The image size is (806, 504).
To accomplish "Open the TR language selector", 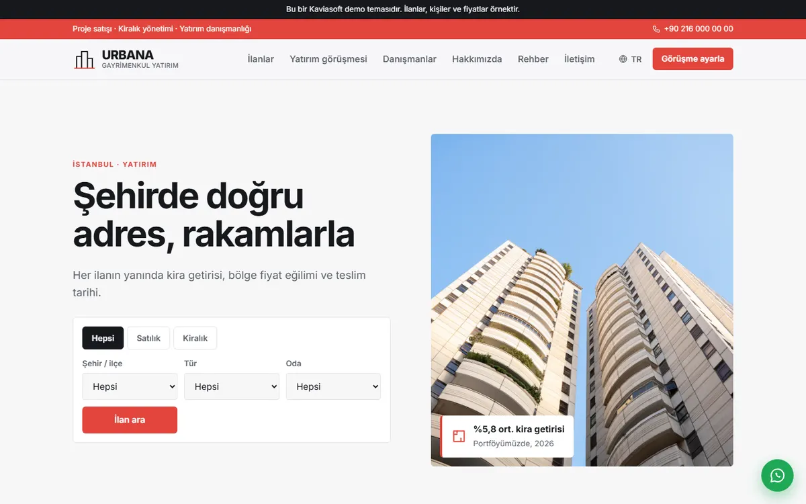I will point(630,59).
